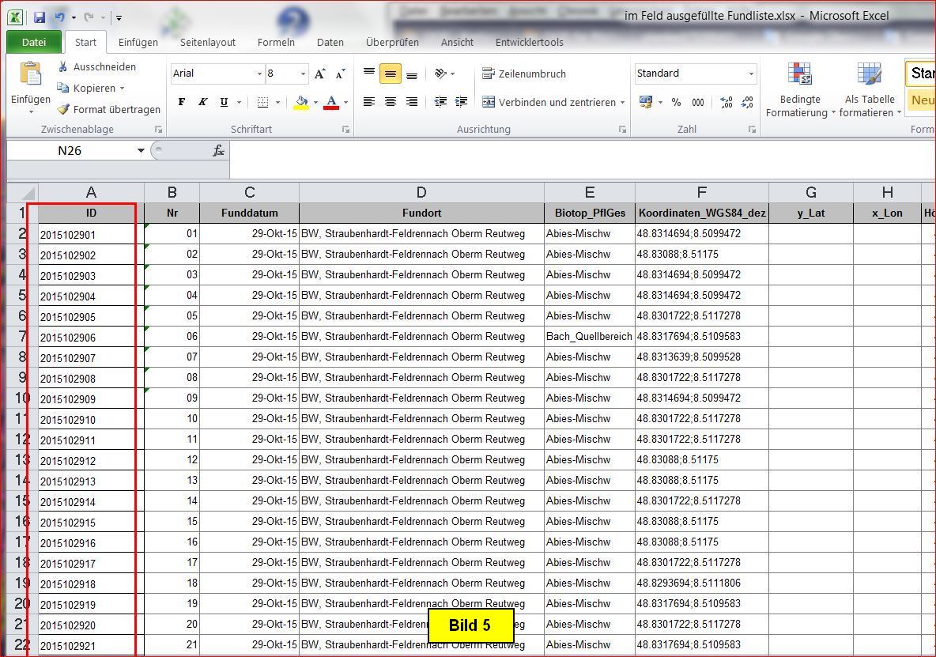Switch to the Formeln ribbon tab
The height and width of the screenshot is (657, 936).
coord(276,42)
